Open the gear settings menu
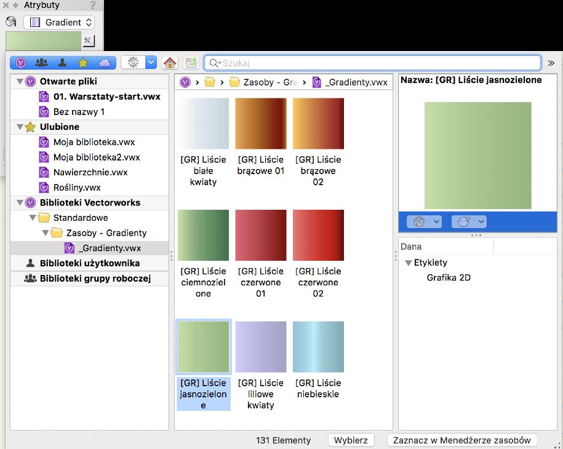The image size is (563, 449). [138, 63]
